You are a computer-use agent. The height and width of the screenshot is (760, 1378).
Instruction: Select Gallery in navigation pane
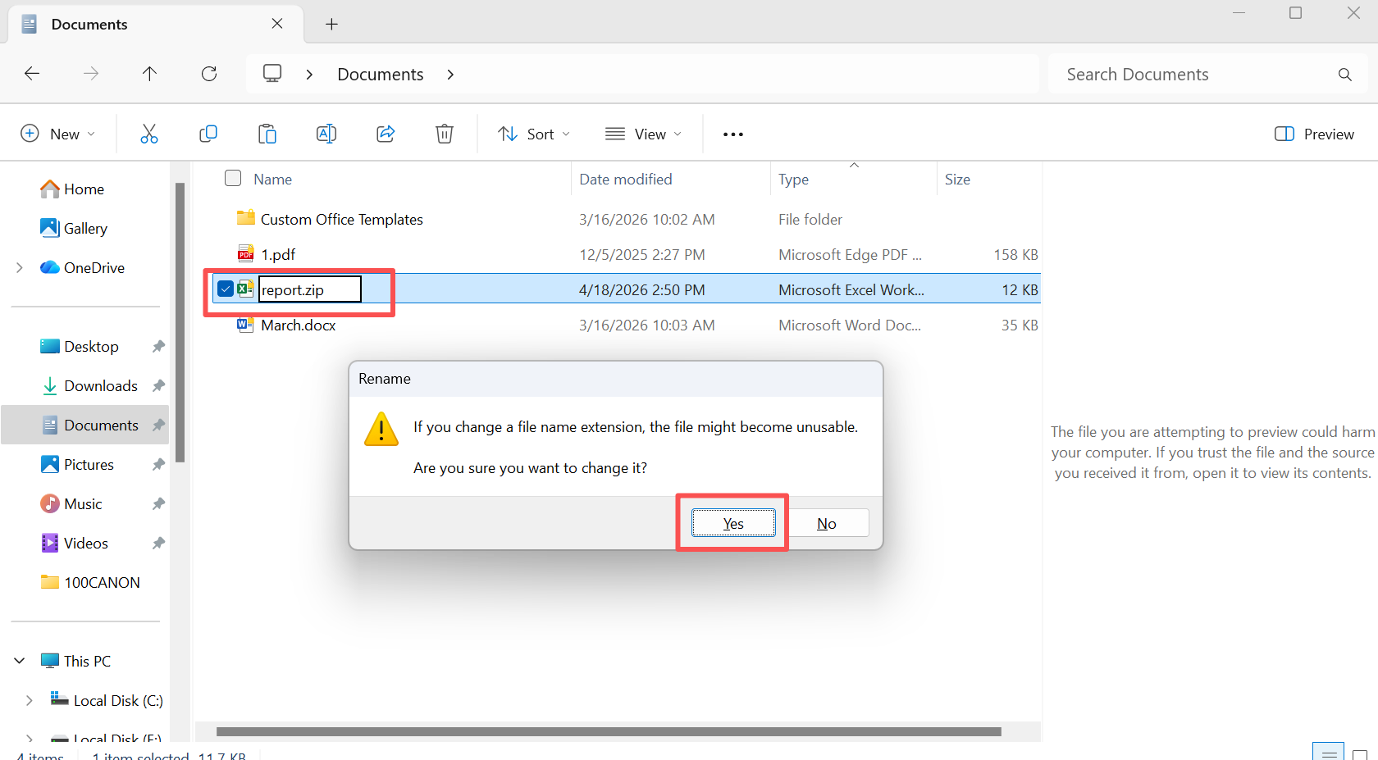click(x=85, y=229)
